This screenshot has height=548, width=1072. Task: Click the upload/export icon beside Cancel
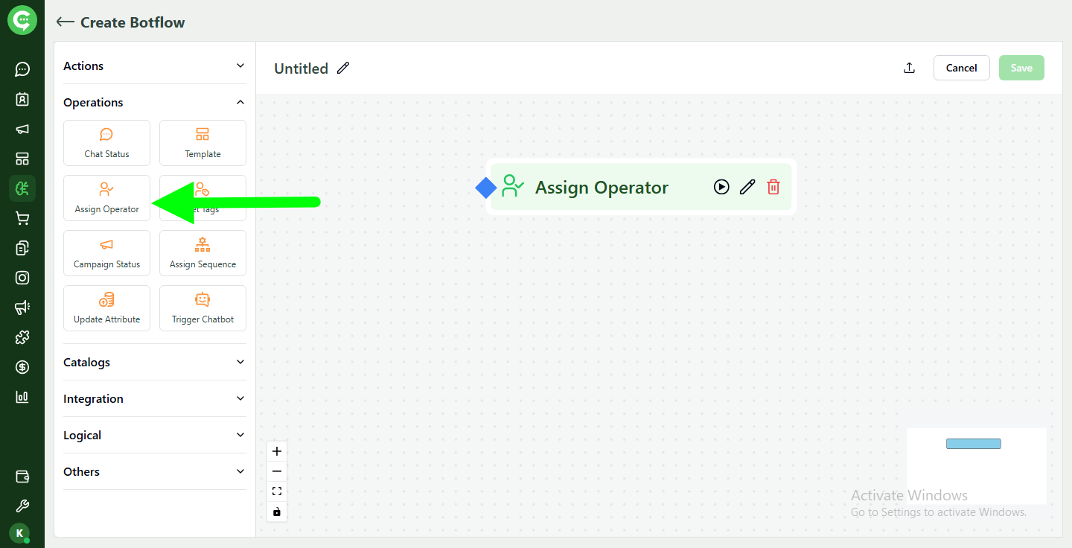click(x=909, y=67)
